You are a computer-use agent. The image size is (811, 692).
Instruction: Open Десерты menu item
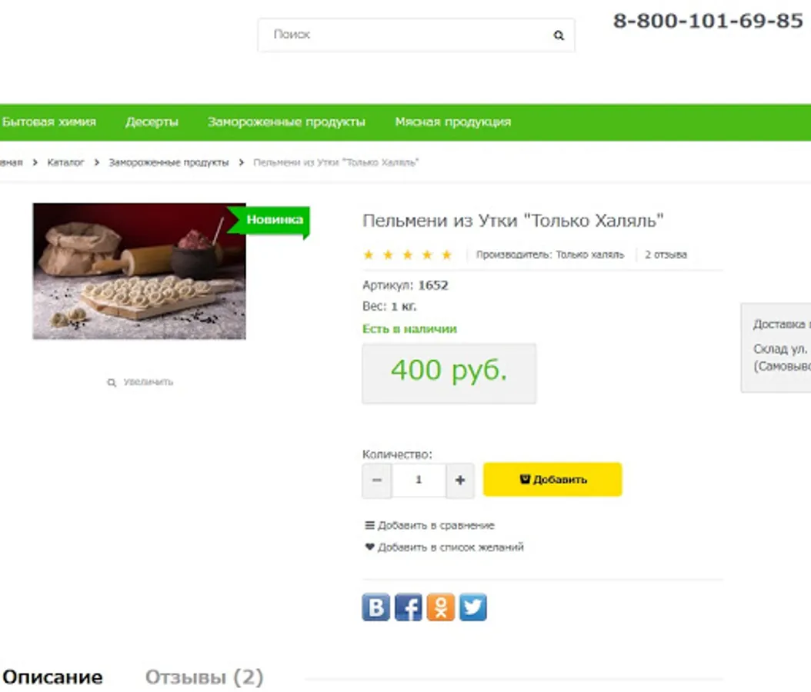[x=152, y=122]
